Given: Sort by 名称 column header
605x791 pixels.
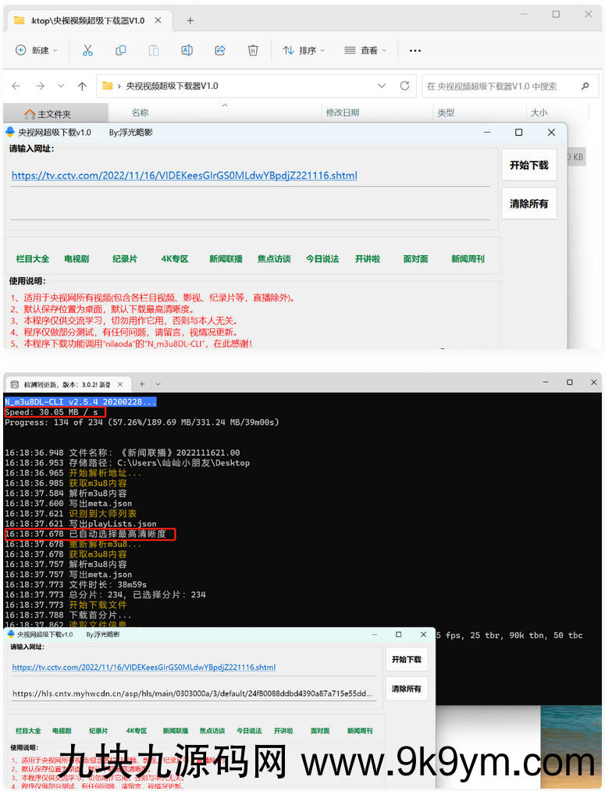Looking at the screenshot, I should tap(141, 112).
